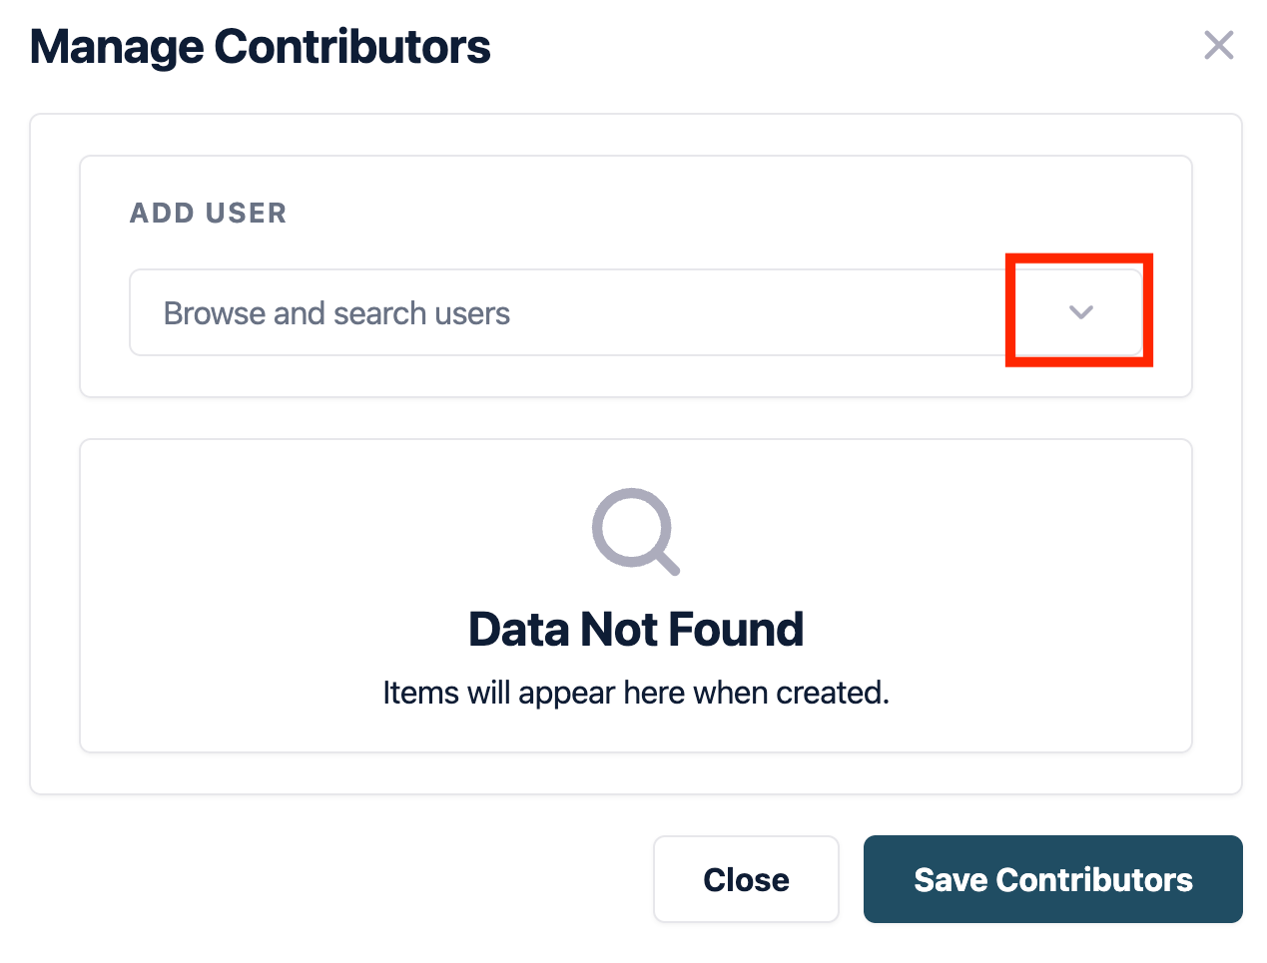Click the ADD USER label
Screen dimensions: 1267x963
point(208,213)
